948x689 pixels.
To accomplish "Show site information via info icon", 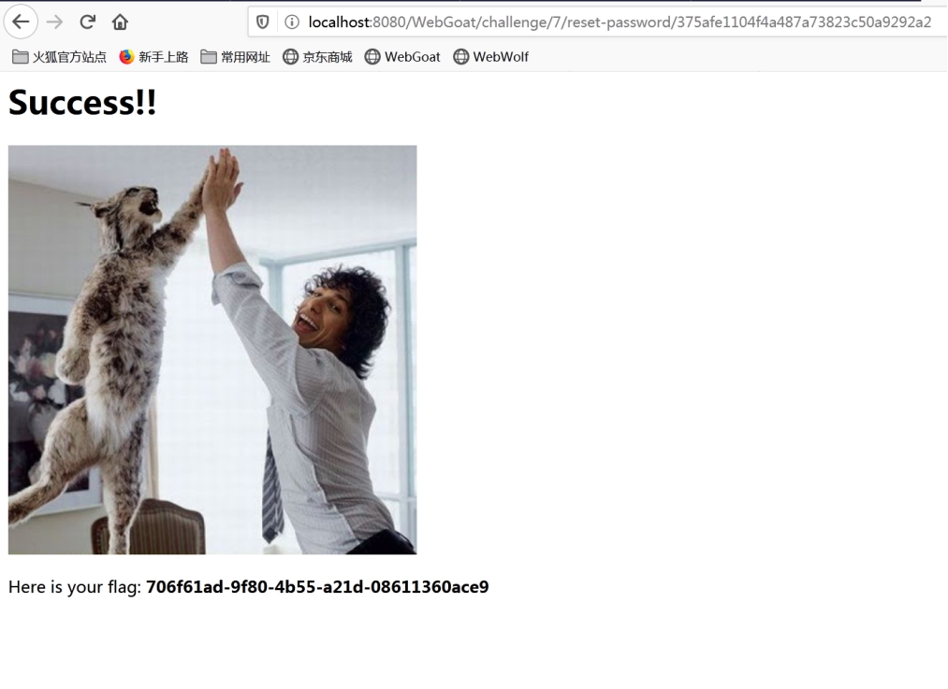I will pyautogui.click(x=292, y=22).
